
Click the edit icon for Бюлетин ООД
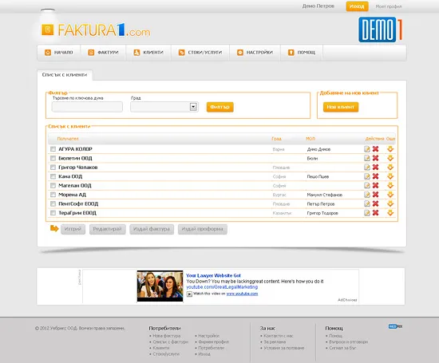(367, 158)
